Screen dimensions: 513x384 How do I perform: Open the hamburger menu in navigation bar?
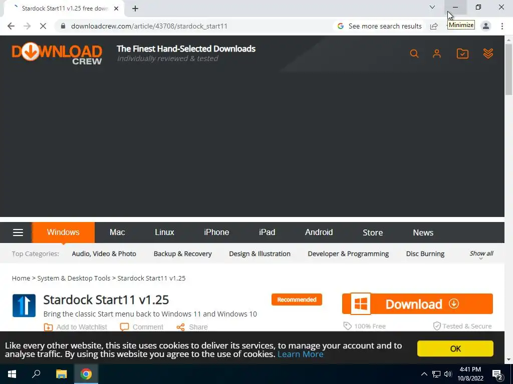pyautogui.click(x=18, y=232)
